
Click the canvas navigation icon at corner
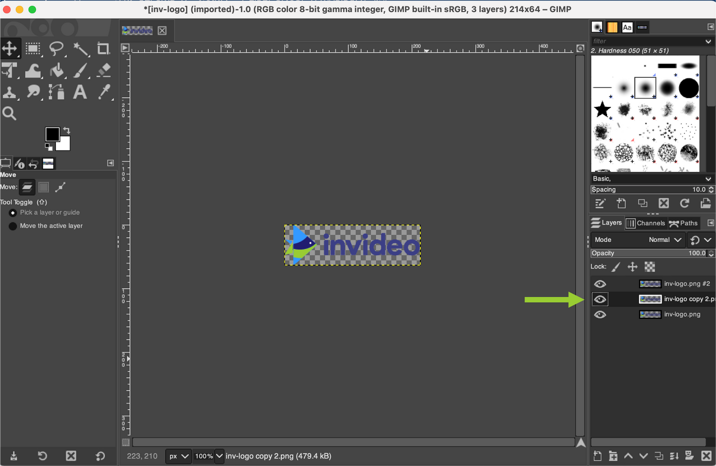click(580, 442)
